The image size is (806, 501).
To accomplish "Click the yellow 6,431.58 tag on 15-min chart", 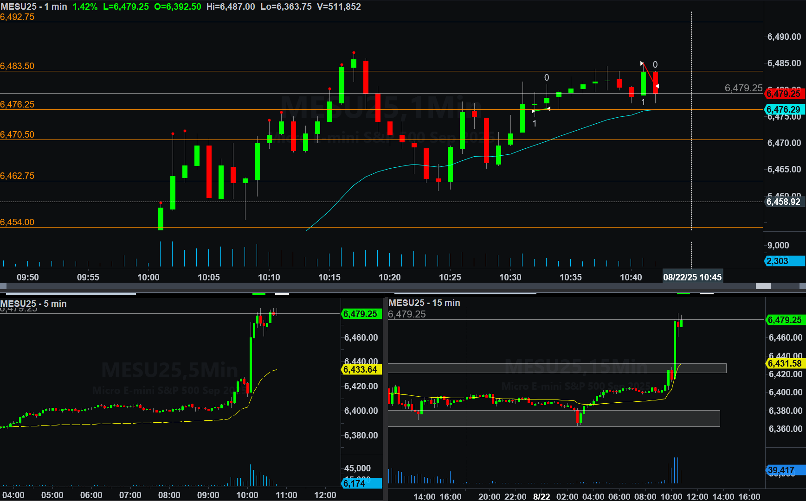I will pyautogui.click(x=784, y=363).
